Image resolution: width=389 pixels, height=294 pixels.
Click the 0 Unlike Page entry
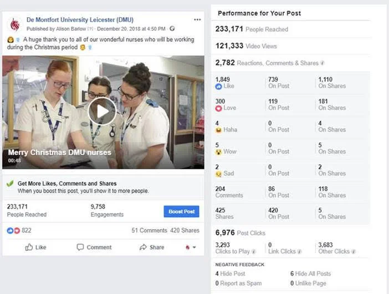tap(308, 283)
